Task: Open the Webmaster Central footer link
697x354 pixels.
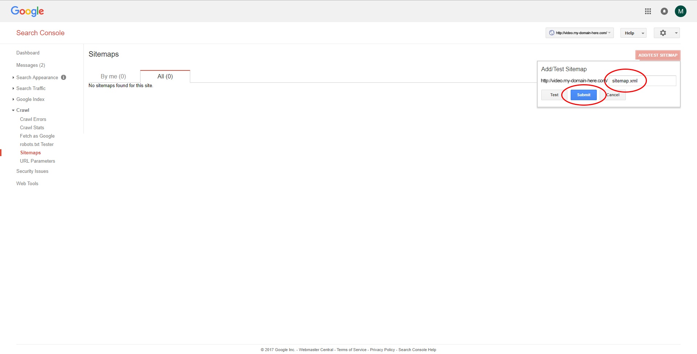Action: pos(316,350)
